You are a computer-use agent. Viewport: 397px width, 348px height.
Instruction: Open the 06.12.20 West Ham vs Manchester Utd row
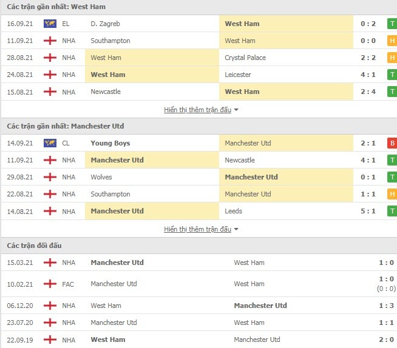point(199,306)
